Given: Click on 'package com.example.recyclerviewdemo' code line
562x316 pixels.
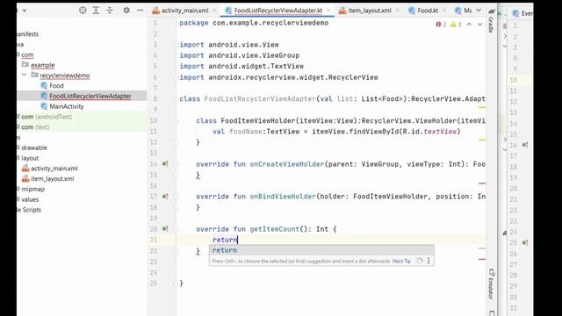Looking at the screenshot, I should point(254,23).
